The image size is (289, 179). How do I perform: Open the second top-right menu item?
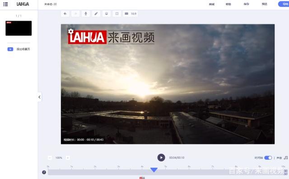click(x=228, y=4)
